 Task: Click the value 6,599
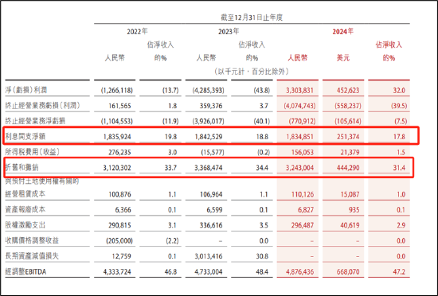pyautogui.click(x=214, y=210)
